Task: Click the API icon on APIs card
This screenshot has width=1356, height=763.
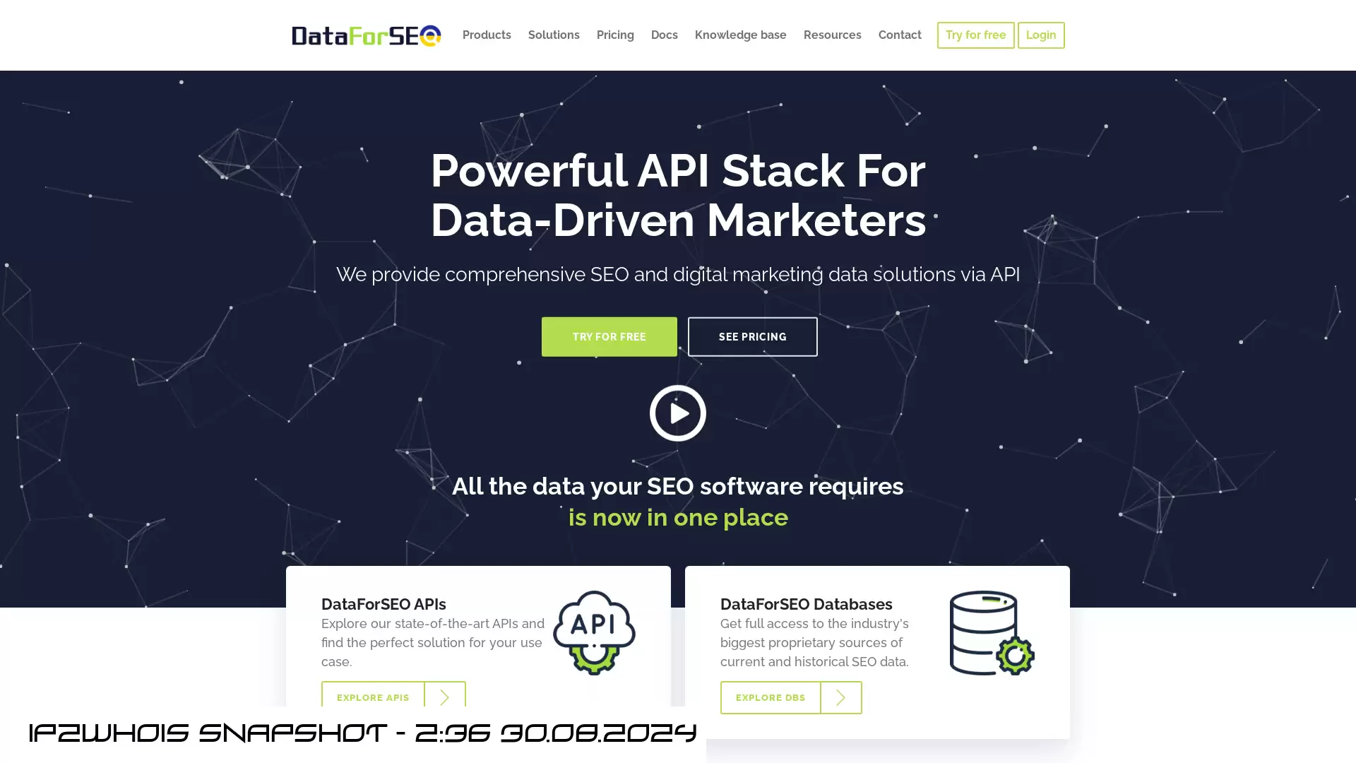Action: coord(594,632)
